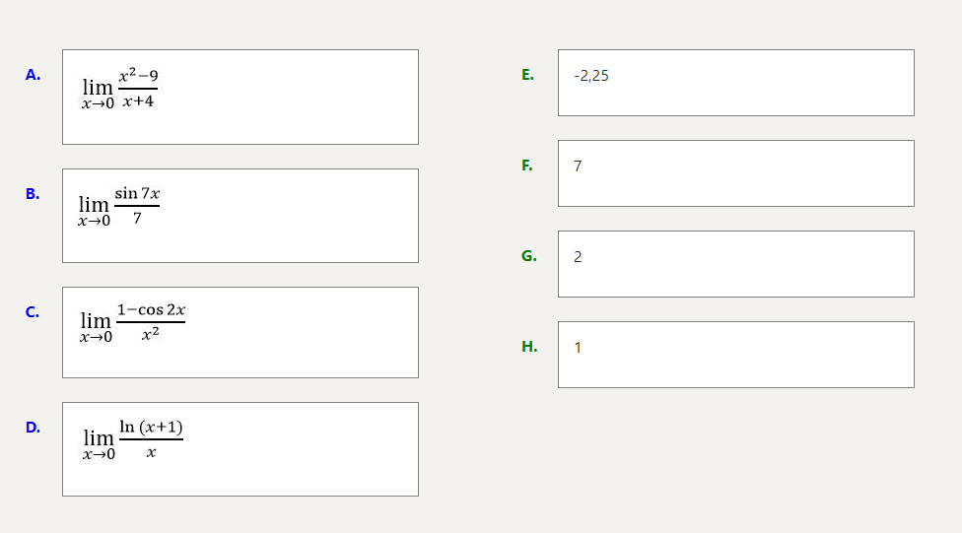Click the blue letter label A
The image size is (962, 533).
click(34, 75)
